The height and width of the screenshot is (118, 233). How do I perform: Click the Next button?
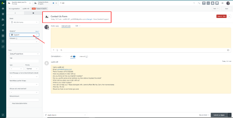click(216, 9)
